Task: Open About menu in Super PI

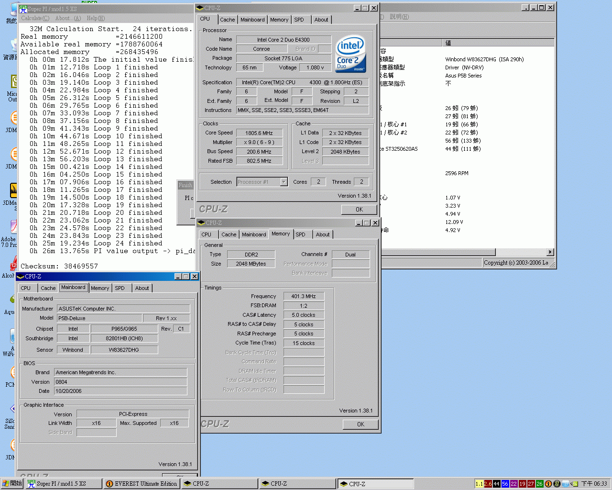Action: [x=68, y=18]
